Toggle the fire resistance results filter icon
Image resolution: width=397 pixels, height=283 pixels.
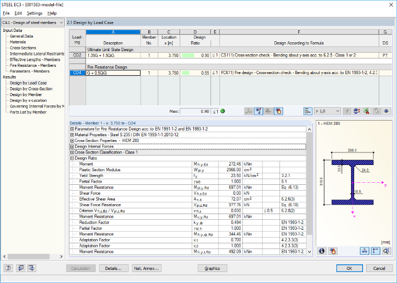pos(278,111)
